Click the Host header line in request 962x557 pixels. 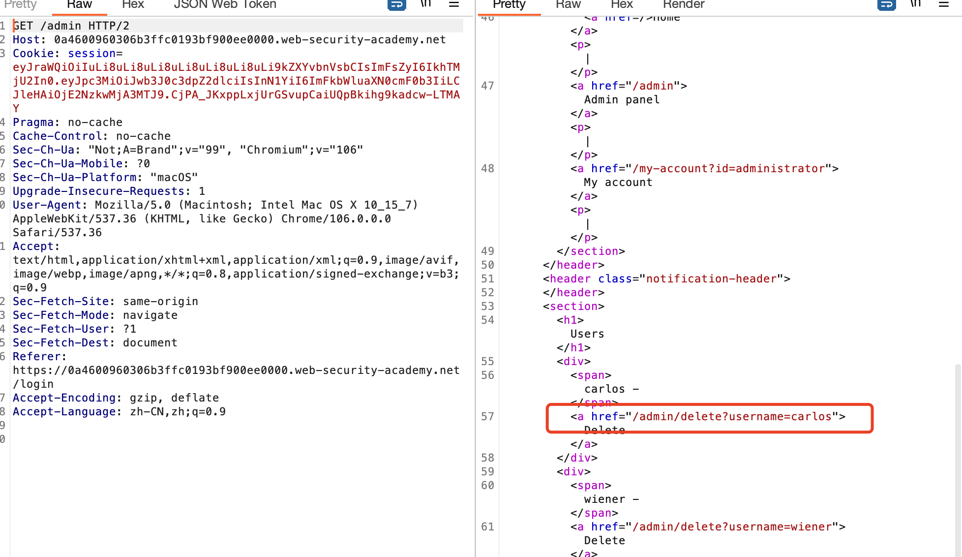point(229,39)
